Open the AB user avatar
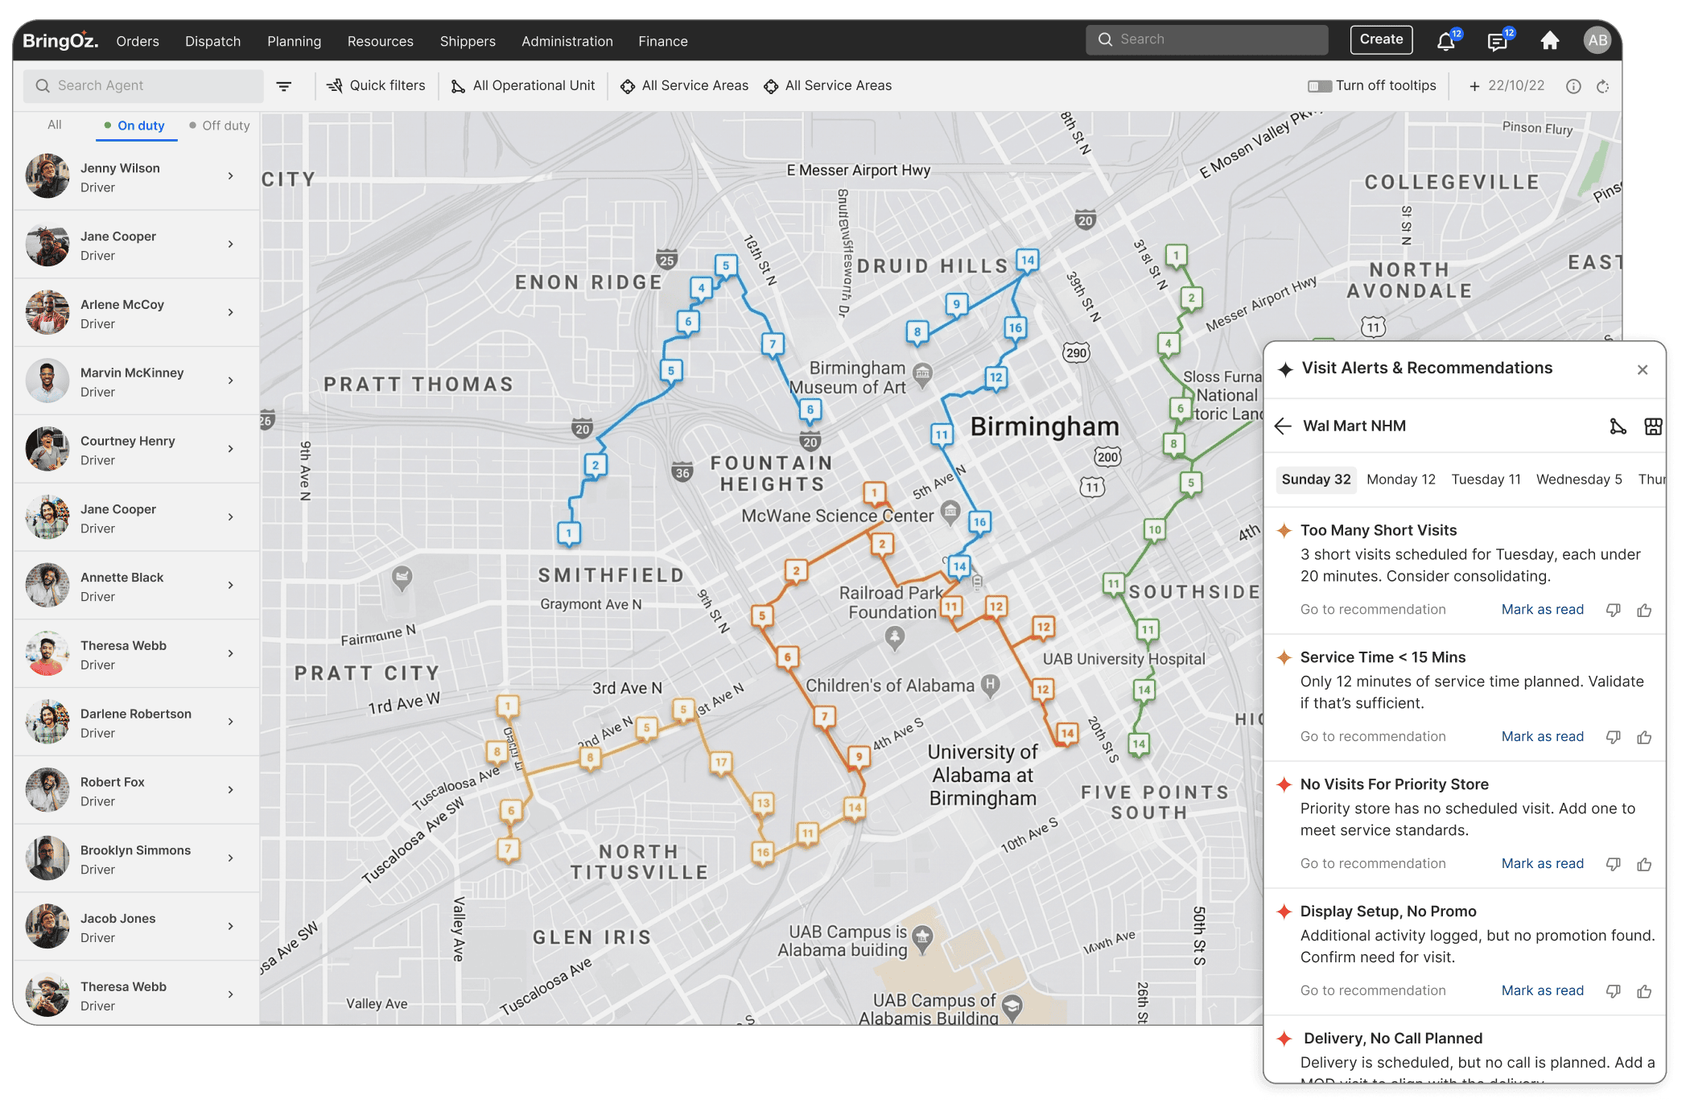The width and height of the screenshot is (1690, 1107). pyautogui.click(x=1597, y=40)
